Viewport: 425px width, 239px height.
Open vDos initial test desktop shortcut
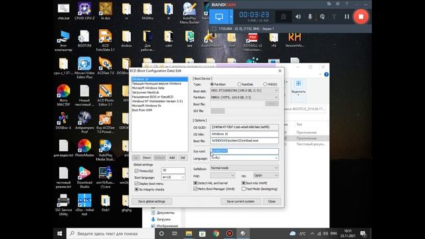(84, 204)
